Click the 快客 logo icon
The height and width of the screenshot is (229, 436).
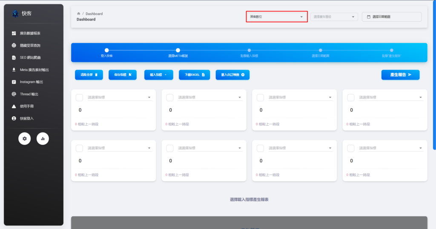(15, 14)
